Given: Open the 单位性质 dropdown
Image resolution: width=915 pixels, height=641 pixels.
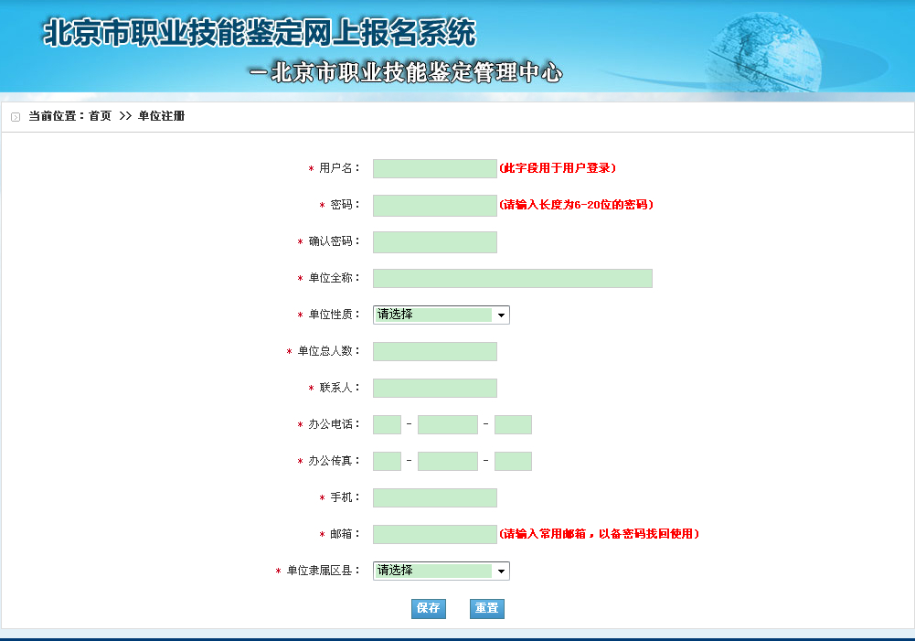Looking at the screenshot, I should (442, 315).
